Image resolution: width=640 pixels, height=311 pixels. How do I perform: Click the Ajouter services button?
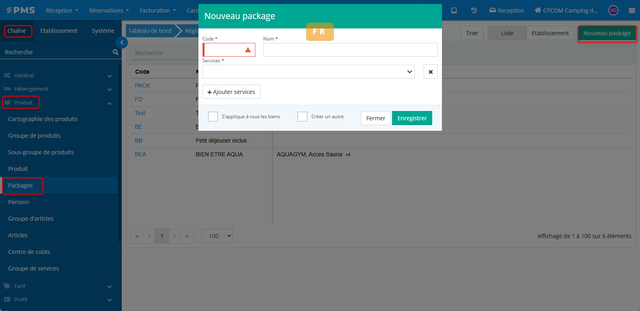point(231,92)
